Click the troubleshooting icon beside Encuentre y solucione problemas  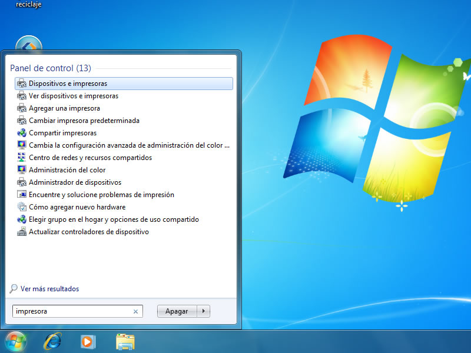point(22,194)
